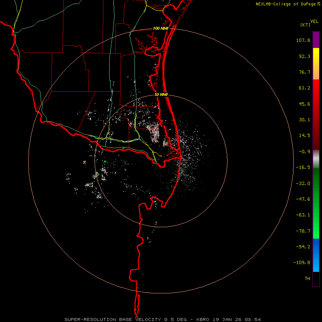Click the -94.2 velocity scale value
Screen dimensions: 322x322
303,247
